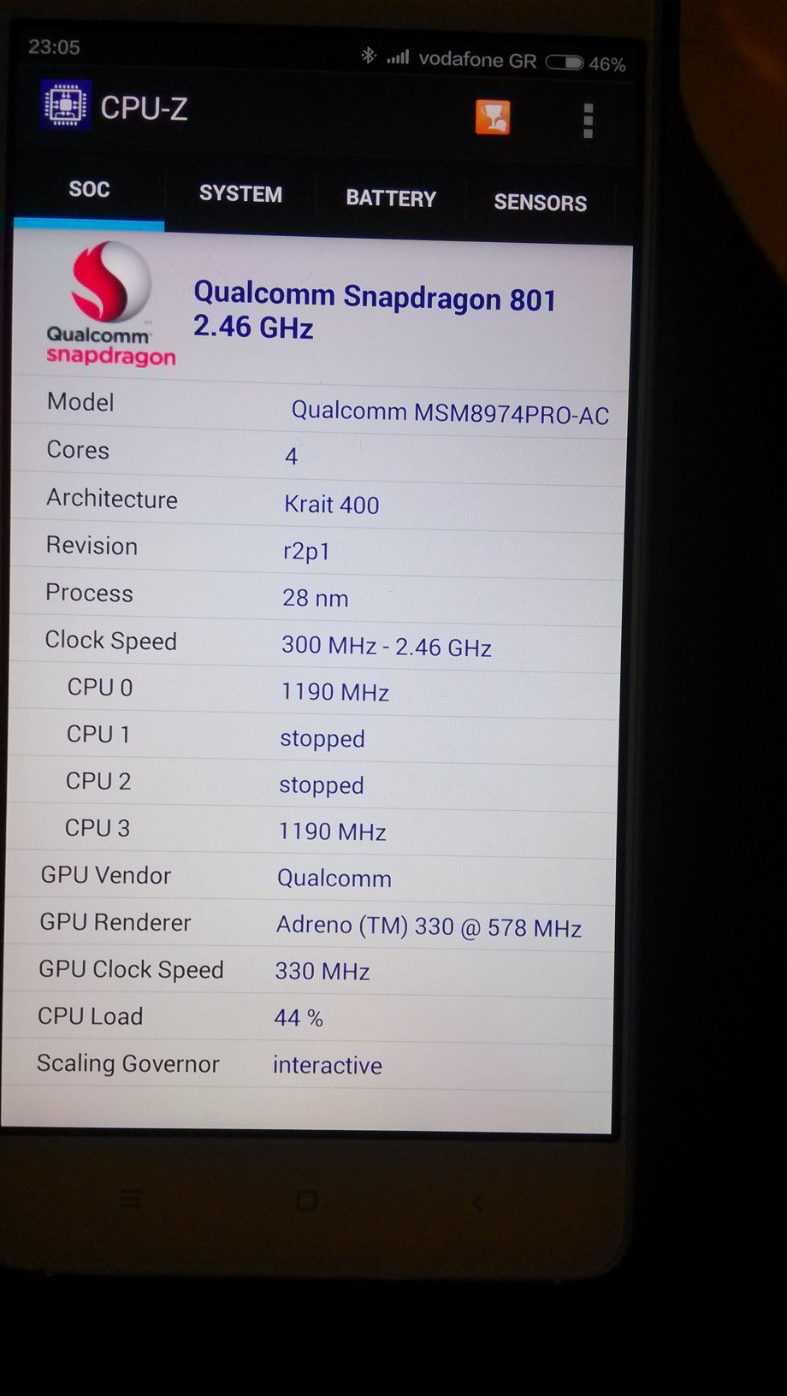Tap the CPU-Z app chip icon
787x1396 pixels.
(65, 105)
